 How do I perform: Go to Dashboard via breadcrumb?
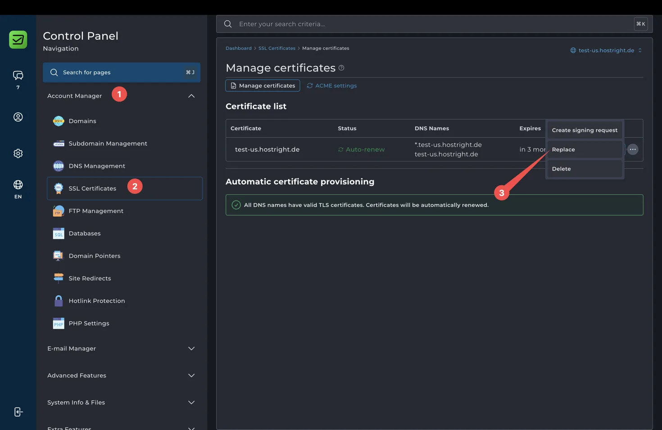coord(239,48)
